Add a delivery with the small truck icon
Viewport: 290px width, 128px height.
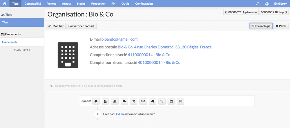[124, 101]
